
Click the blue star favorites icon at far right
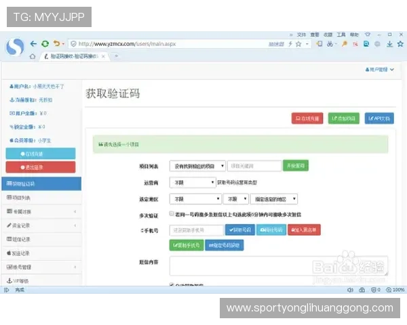coord(400,44)
